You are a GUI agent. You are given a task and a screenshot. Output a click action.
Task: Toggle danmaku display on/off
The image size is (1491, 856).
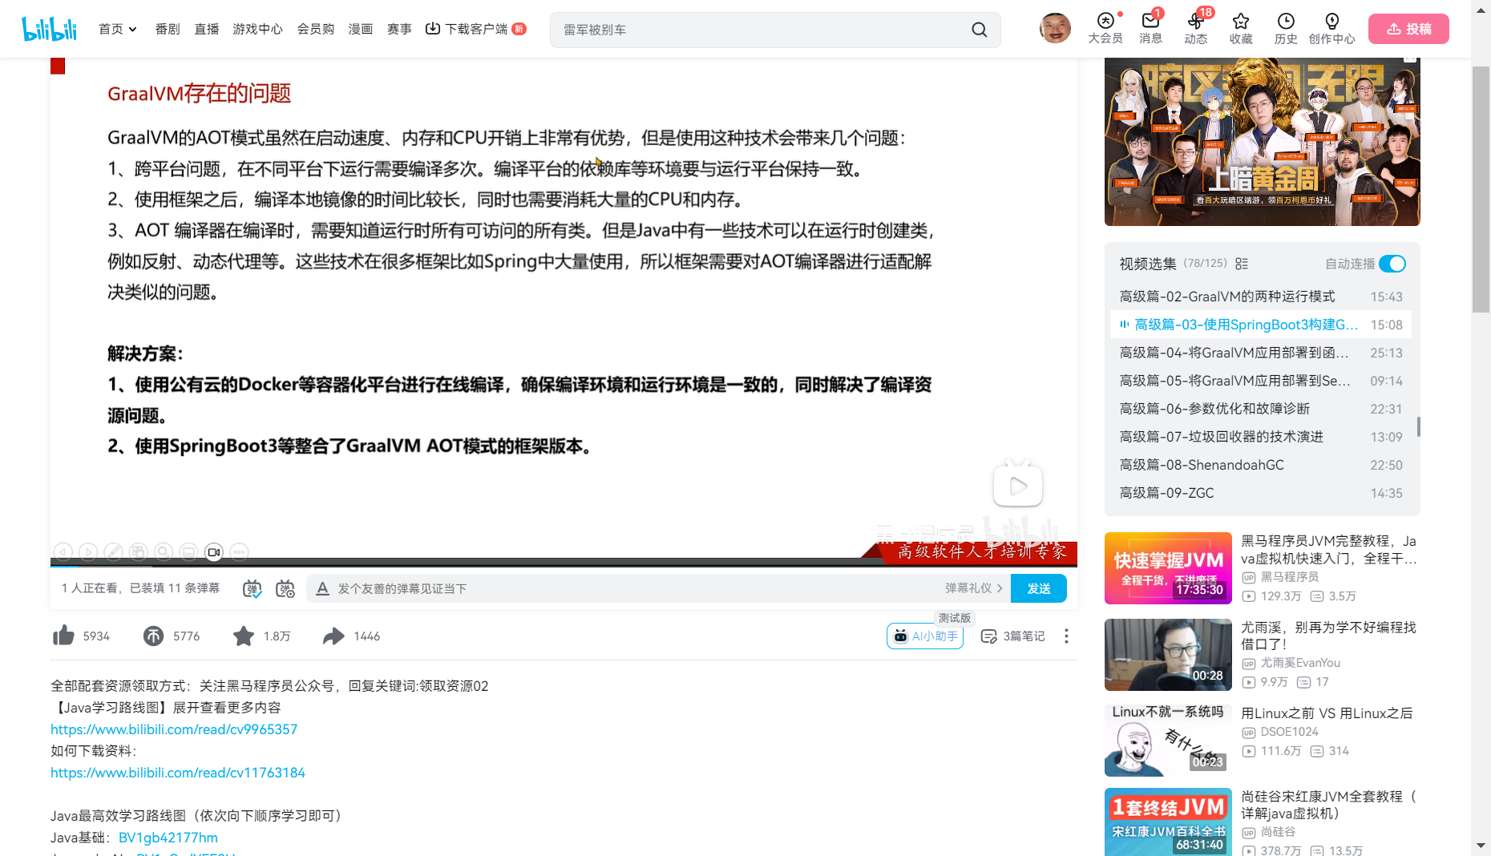[x=253, y=588]
